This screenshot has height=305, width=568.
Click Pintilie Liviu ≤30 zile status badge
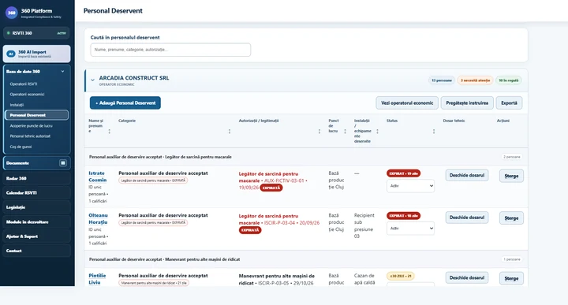coord(400,276)
